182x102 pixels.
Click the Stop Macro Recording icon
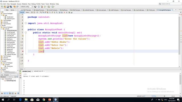67,12
